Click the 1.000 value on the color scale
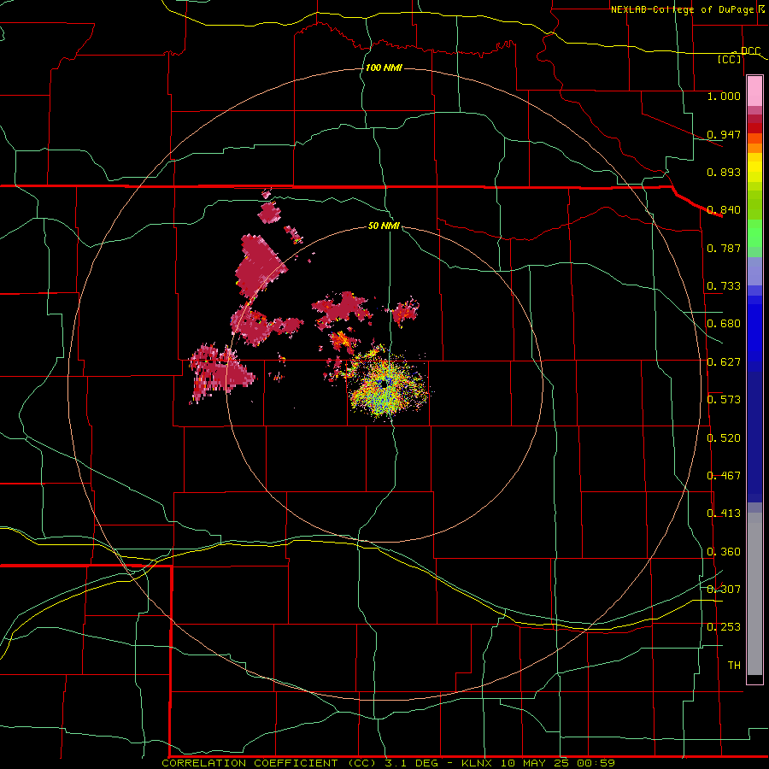Viewport: 769px width, 769px height. (724, 96)
